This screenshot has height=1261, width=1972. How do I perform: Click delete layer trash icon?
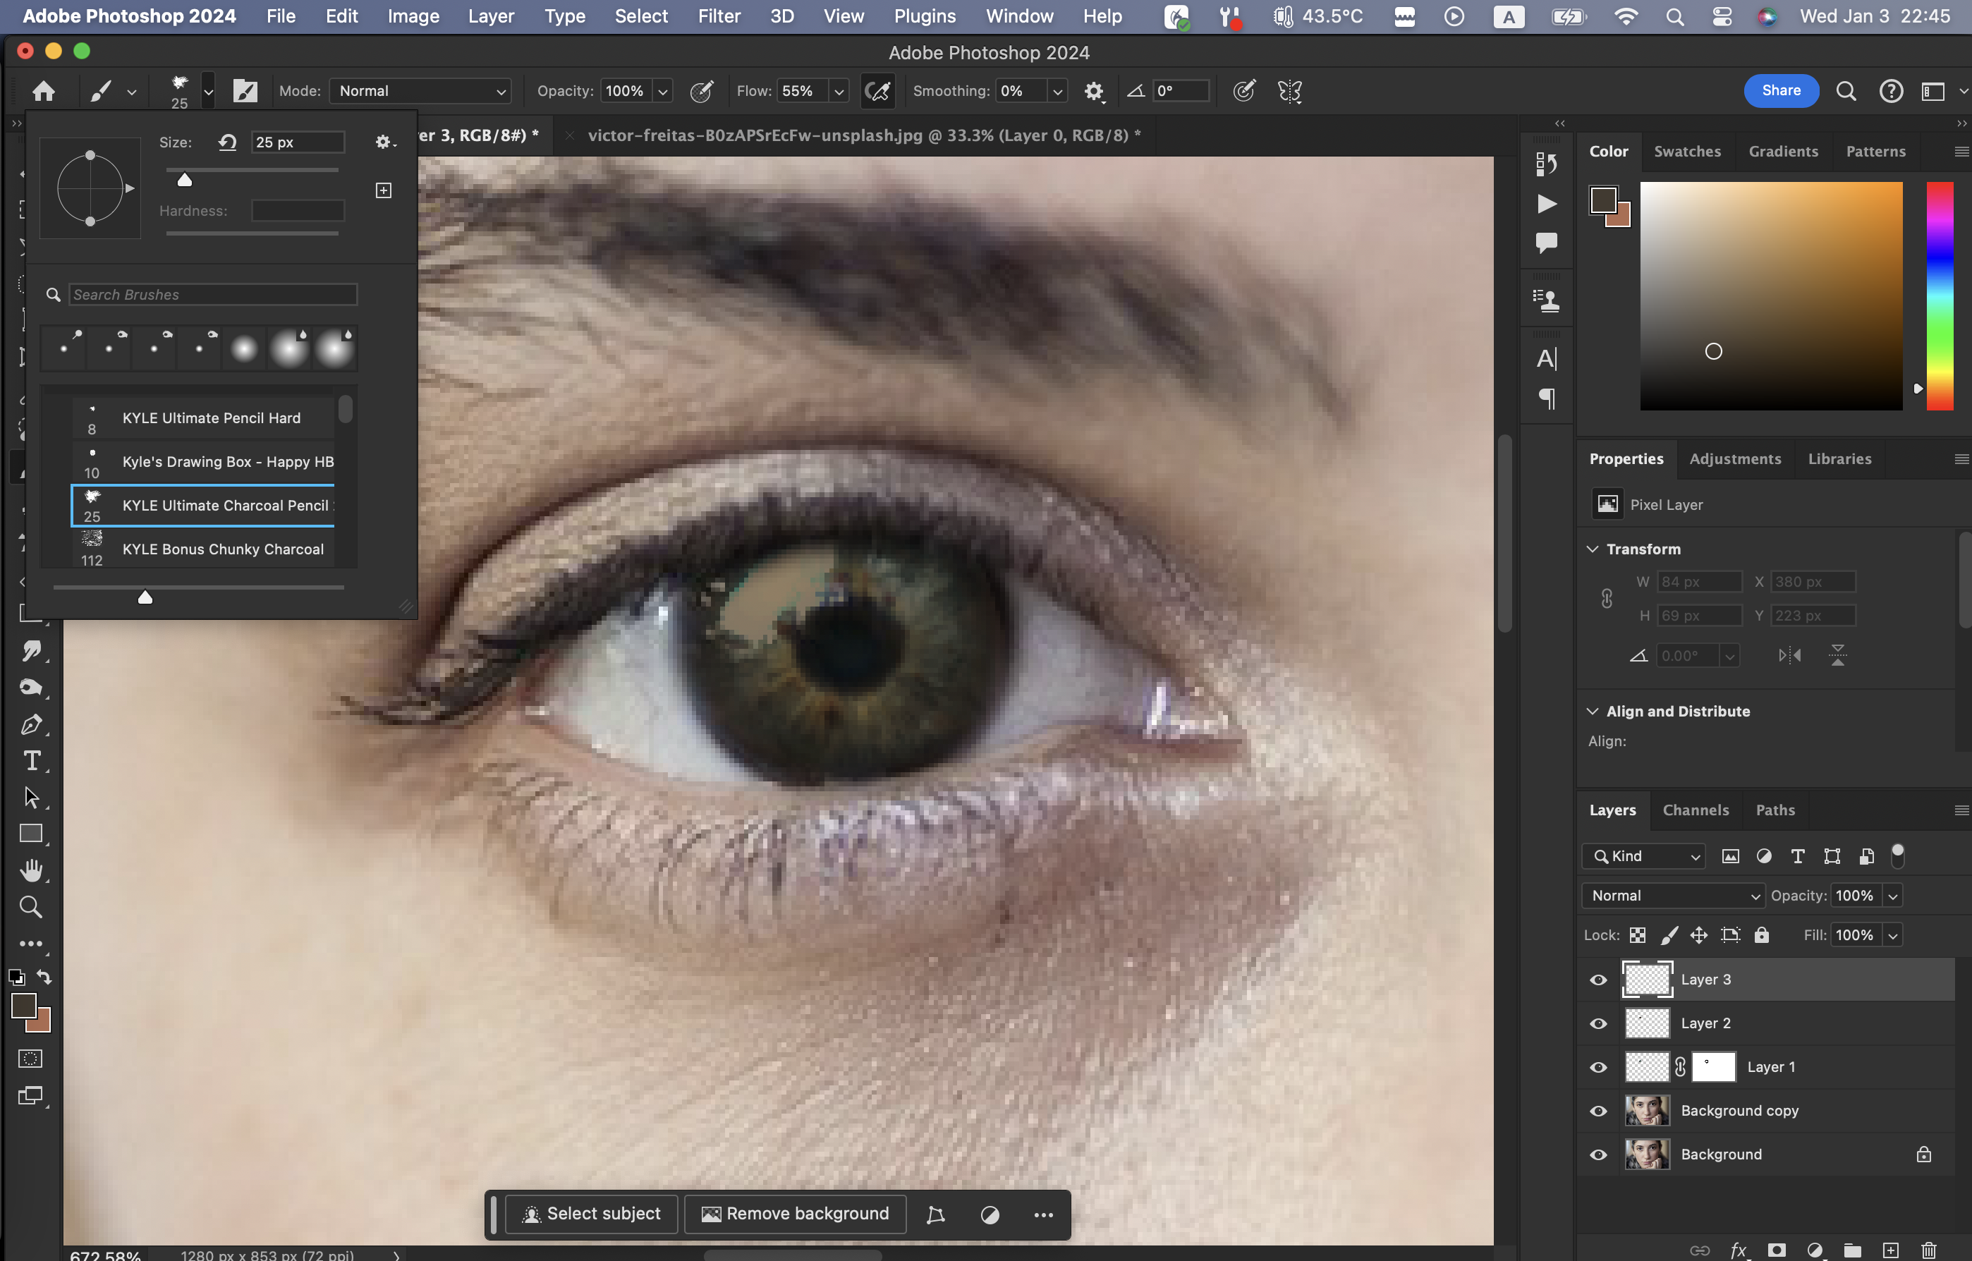1928,1250
